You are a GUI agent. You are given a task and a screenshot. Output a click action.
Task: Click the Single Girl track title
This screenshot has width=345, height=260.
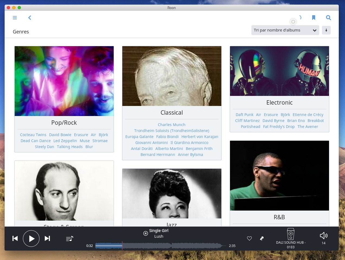(159, 231)
